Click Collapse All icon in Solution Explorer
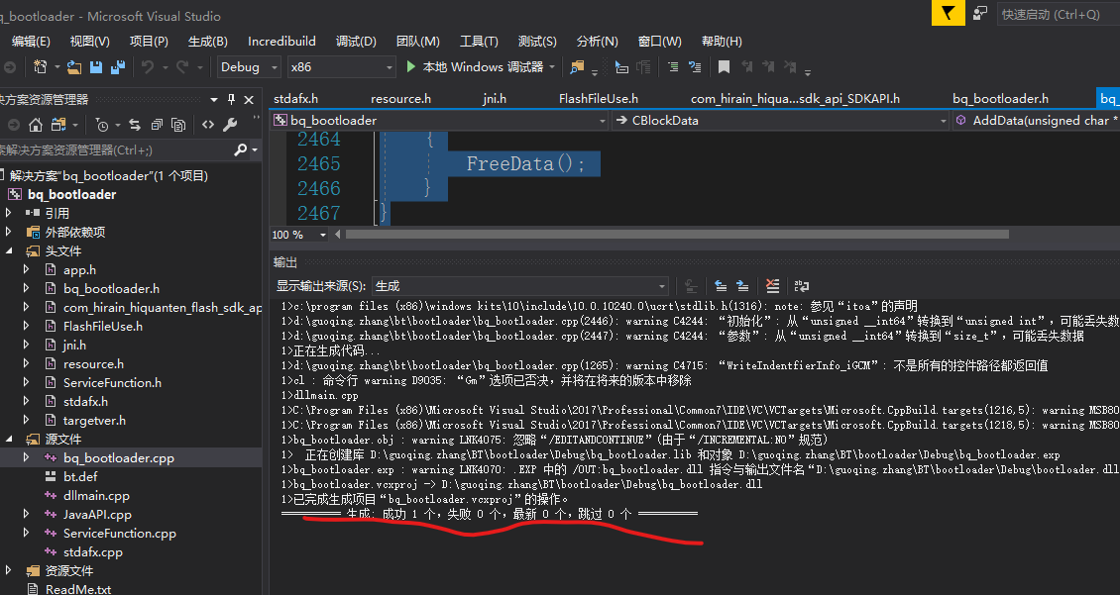 (158, 125)
